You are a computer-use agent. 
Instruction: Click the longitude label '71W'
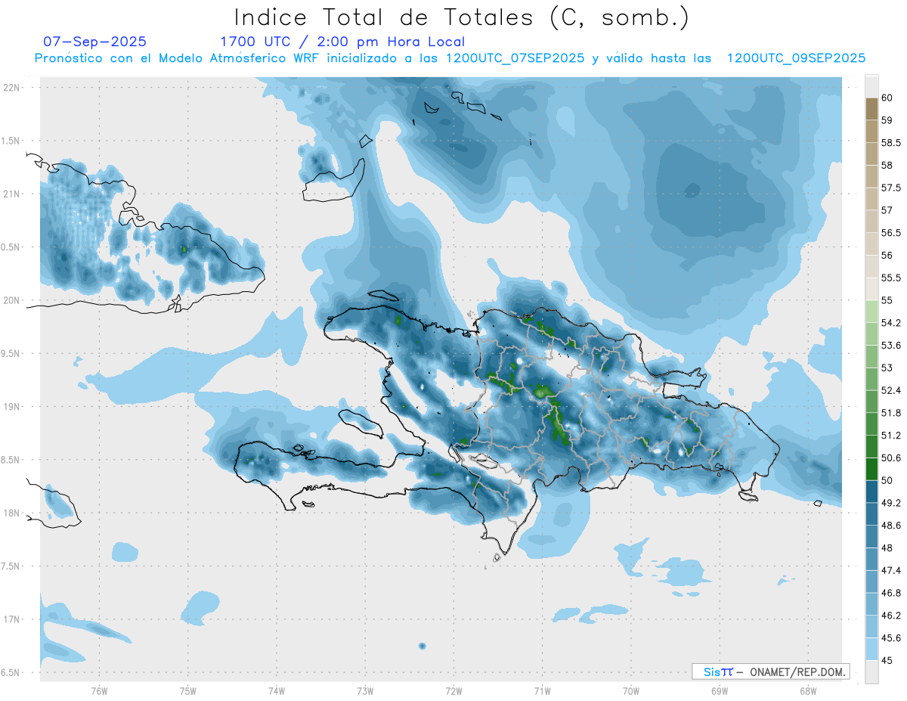click(x=542, y=691)
